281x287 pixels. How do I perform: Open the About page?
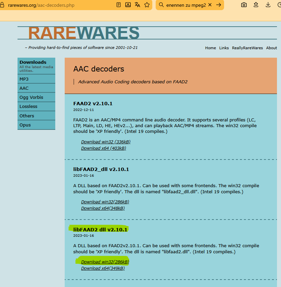(x=272, y=48)
